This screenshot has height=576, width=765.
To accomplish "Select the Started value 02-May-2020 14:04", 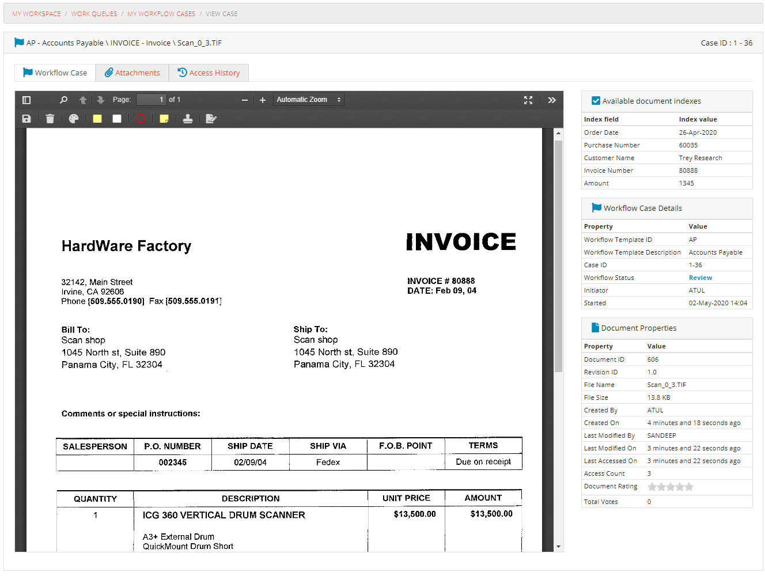I will pos(718,303).
